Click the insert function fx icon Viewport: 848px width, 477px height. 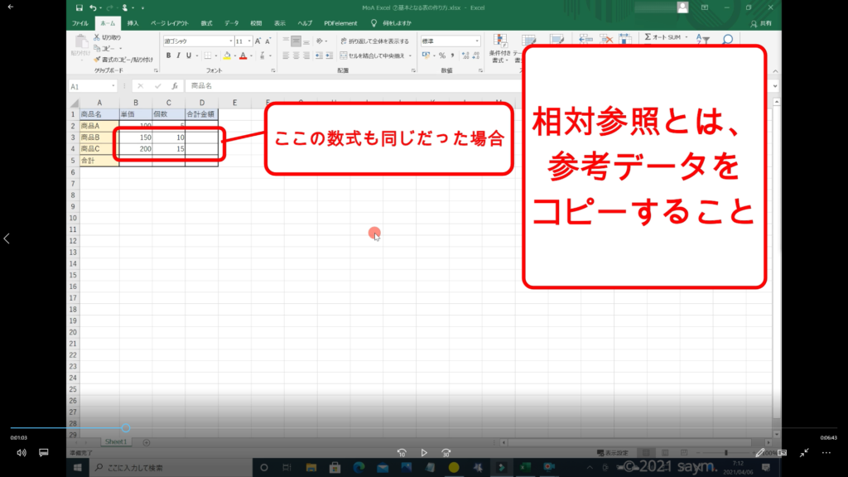click(x=175, y=86)
